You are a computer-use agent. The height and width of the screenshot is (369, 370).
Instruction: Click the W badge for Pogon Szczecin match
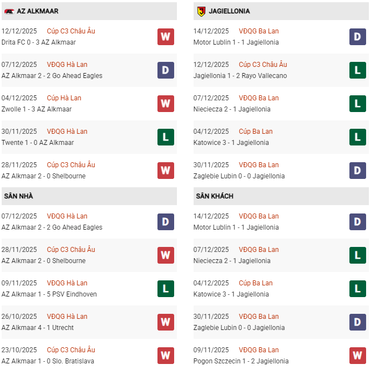[x=358, y=356]
